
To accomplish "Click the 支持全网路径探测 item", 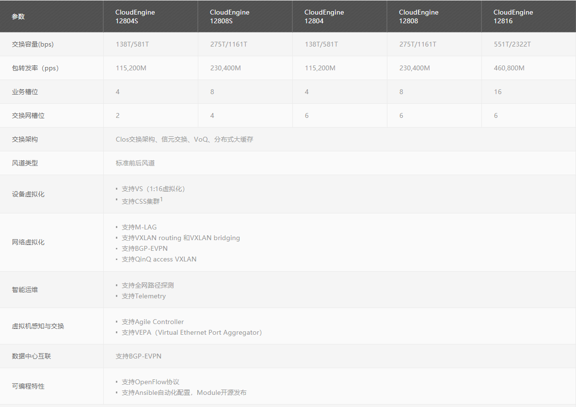I will 148,285.
